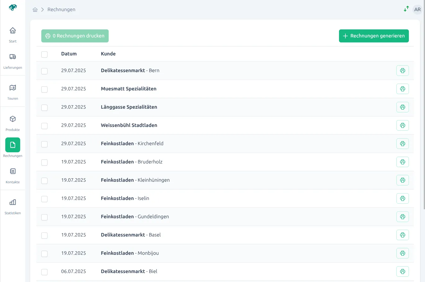Click the Rechnungen generieren button
The width and height of the screenshot is (425, 282).
(x=374, y=36)
